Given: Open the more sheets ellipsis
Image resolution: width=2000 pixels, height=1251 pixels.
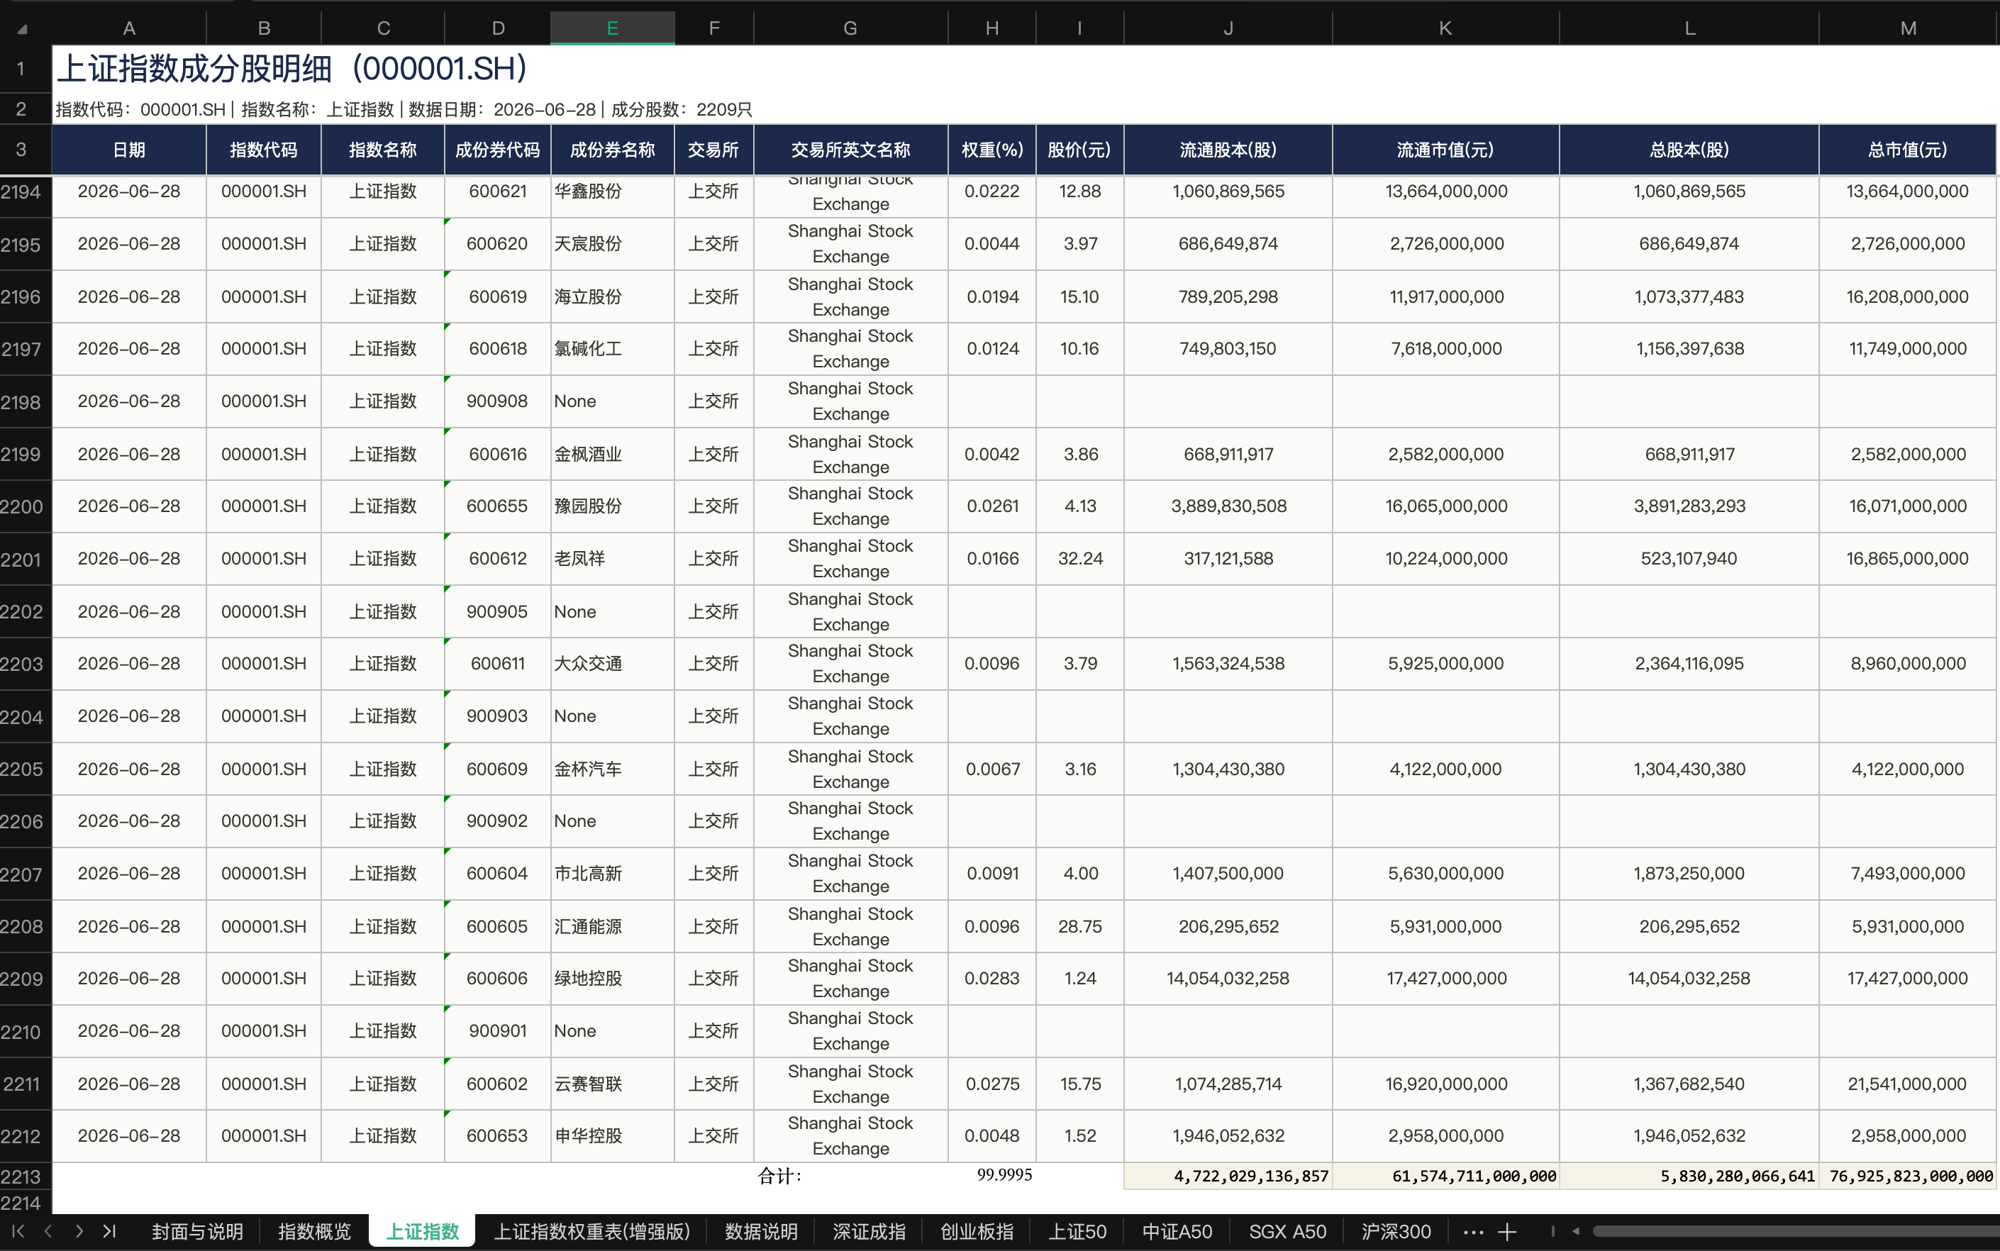Looking at the screenshot, I should point(1473,1232).
